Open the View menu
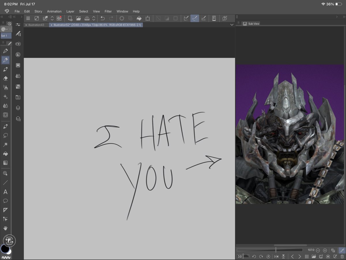Image resolution: width=346 pixels, height=260 pixels. coord(96,11)
